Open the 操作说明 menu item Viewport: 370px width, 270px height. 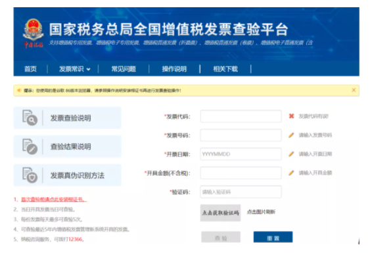coord(174,68)
